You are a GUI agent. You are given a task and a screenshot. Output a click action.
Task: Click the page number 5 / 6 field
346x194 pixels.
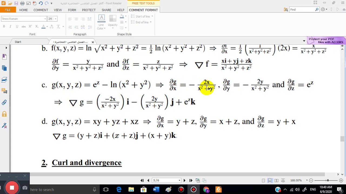pyautogui.click(x=166, y=180)
